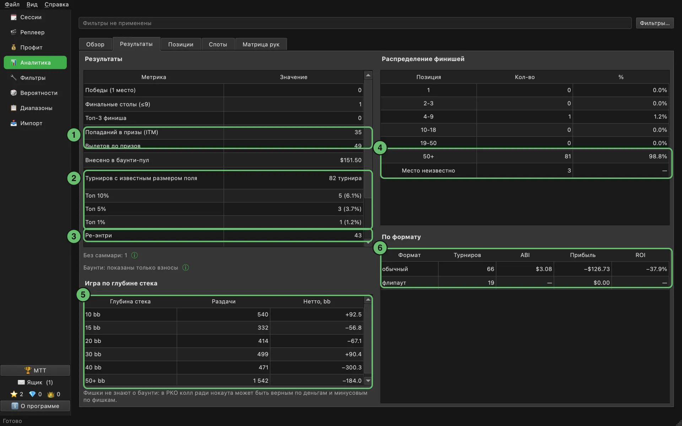Sort by the Нетто, bb column header
This screenshot has width=682, height=426.
point(317,301)
